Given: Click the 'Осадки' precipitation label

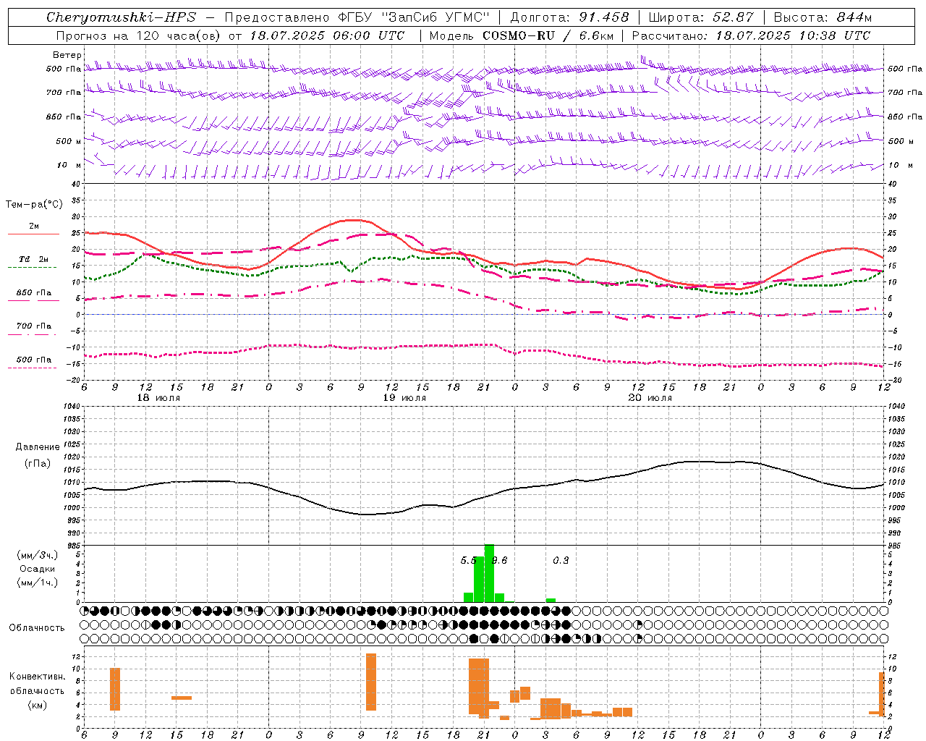Looking at the screenshot, I should (x=38, y=569).
